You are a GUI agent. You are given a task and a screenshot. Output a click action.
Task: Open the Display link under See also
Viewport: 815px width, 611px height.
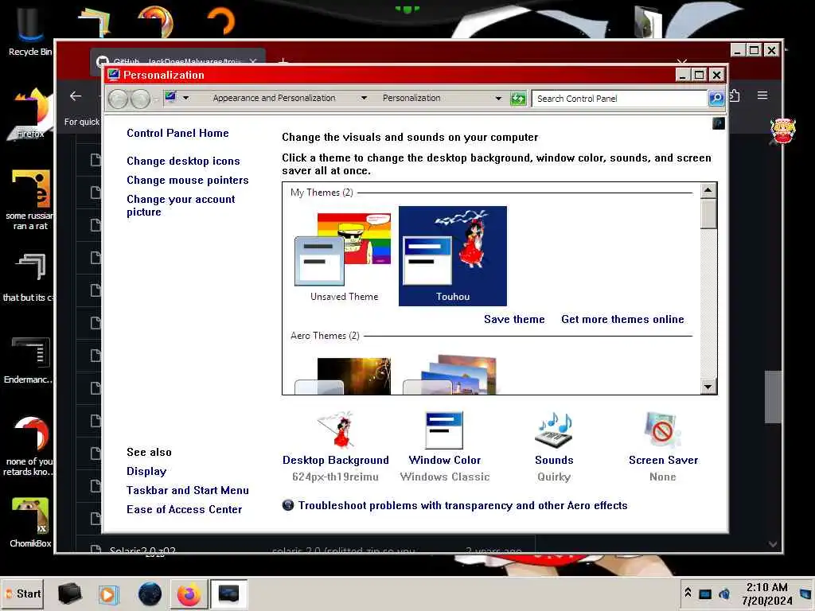tap(146, 471)
